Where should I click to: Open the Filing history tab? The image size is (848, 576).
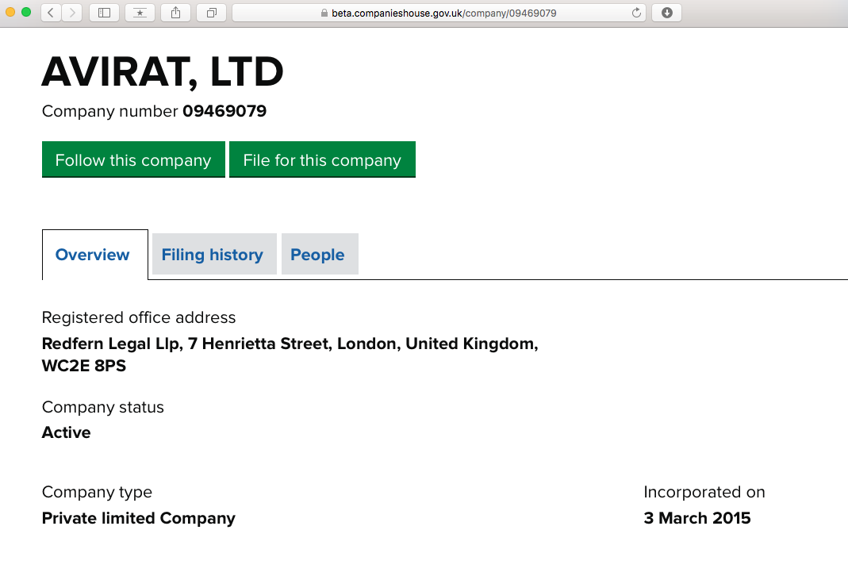coord(213,255)
